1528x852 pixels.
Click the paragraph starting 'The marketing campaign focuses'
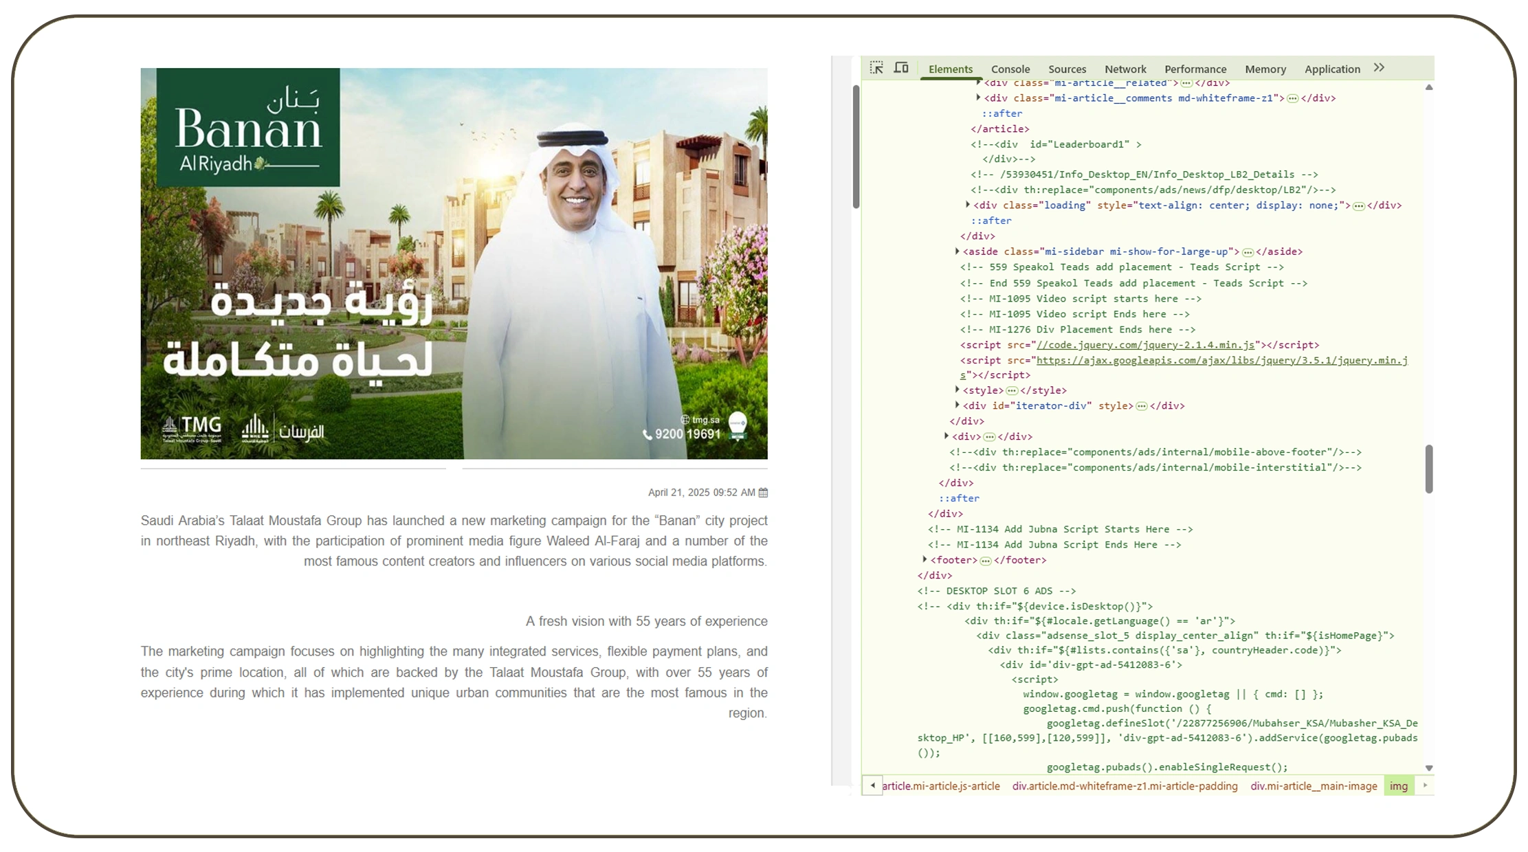click(454, 682)
